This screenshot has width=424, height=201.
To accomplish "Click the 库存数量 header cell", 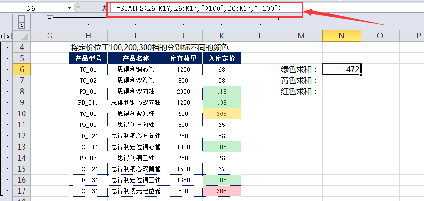I will (183, 59).
